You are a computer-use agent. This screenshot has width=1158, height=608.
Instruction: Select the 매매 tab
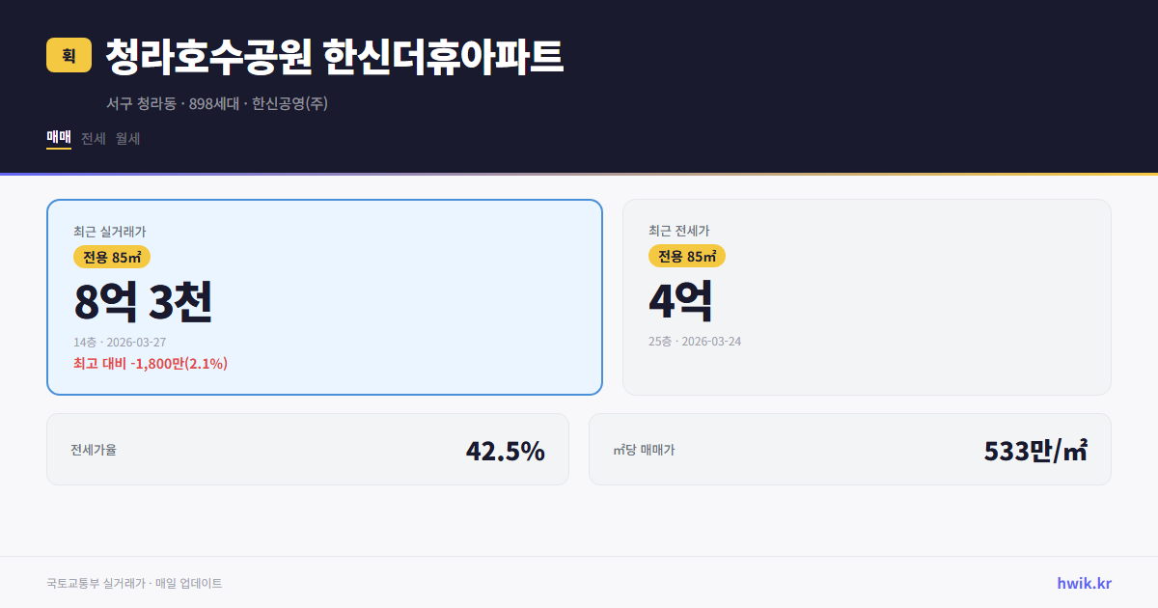point(57,138)
